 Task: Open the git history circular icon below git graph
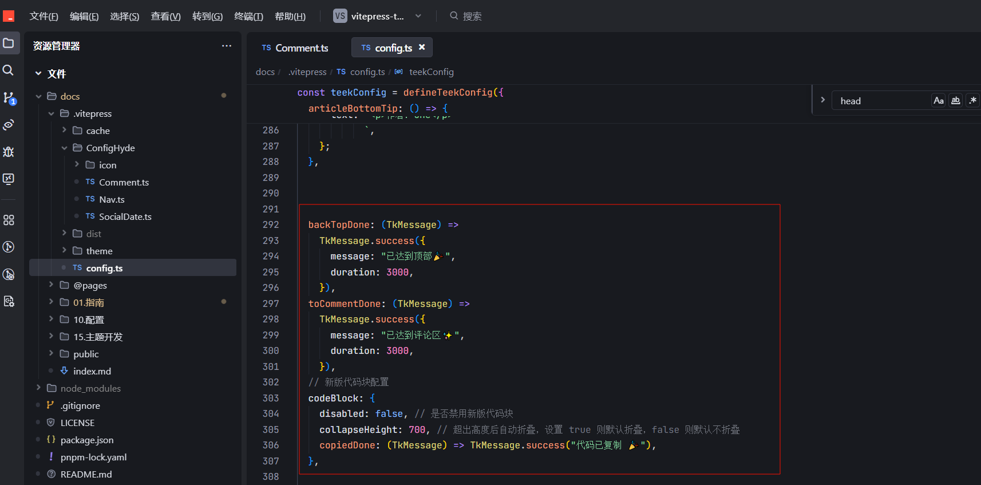9,274
